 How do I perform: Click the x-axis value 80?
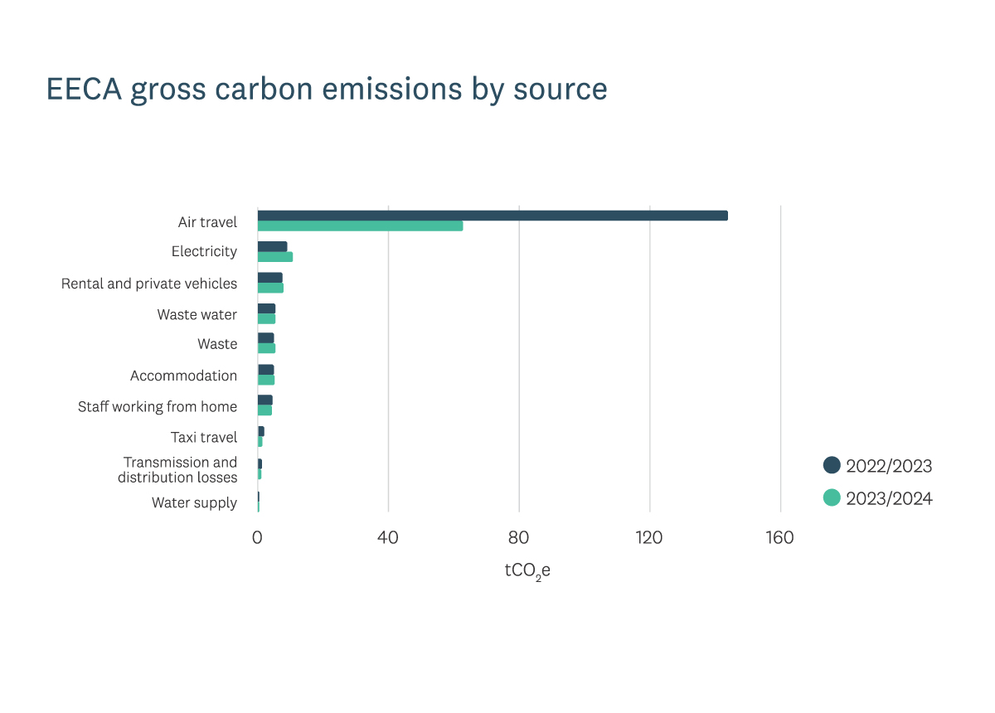[x=519, y=538]
